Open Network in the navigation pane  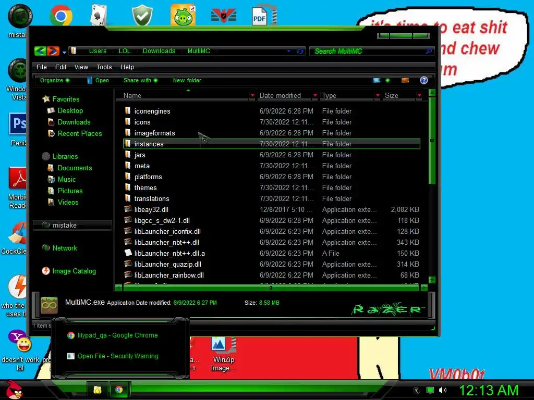(x=65, y=248)
